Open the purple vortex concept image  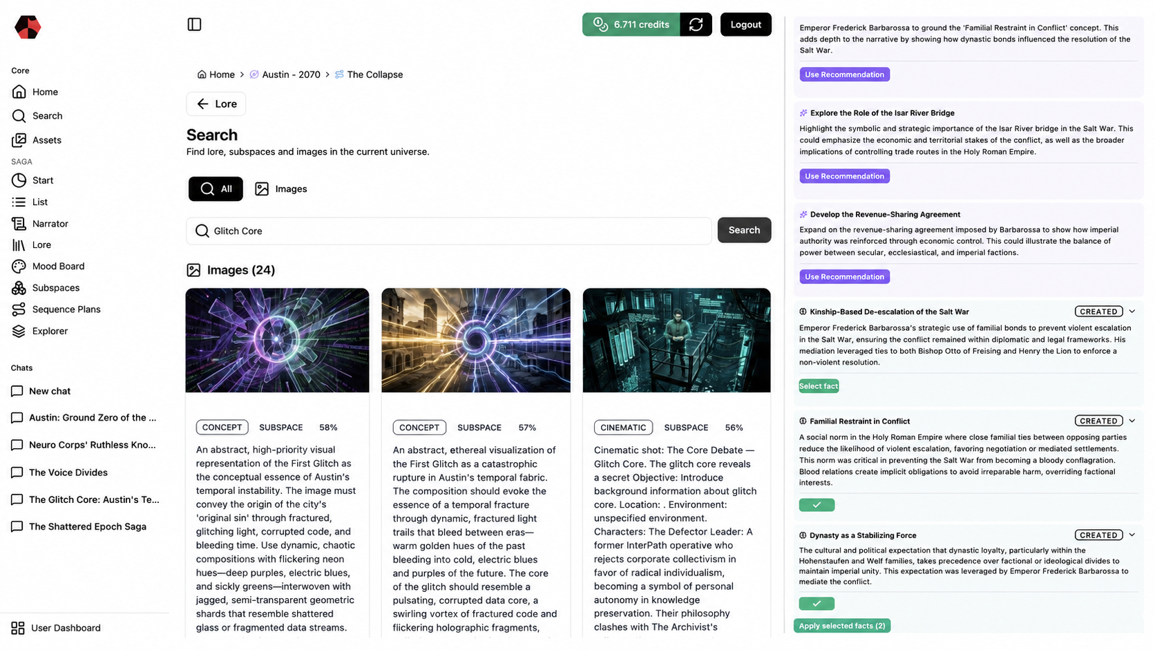tap(277, 341)
